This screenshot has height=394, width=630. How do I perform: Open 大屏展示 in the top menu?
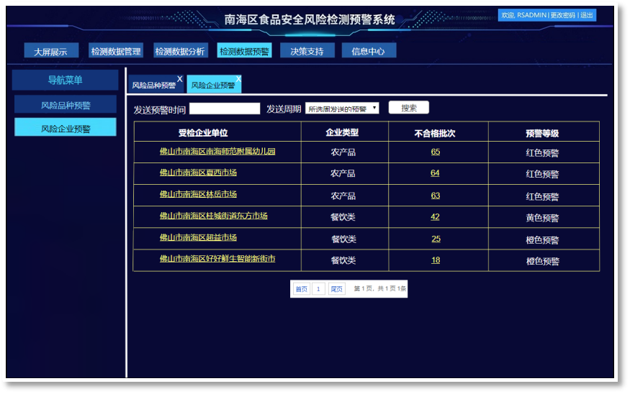[50, 51]
